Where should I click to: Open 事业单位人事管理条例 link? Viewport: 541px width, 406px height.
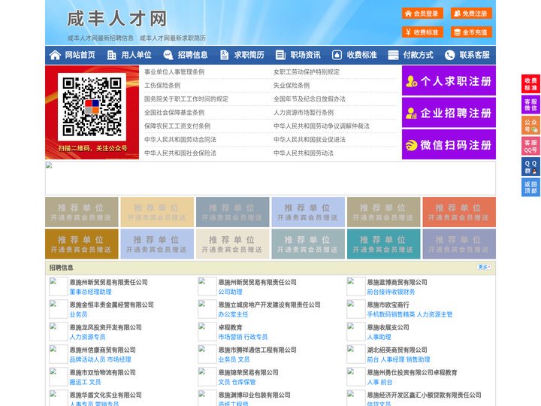174,72
